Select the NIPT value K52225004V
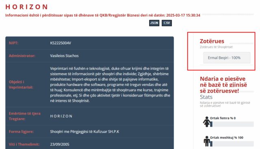 pyautogui.click(x=61, y=43)
